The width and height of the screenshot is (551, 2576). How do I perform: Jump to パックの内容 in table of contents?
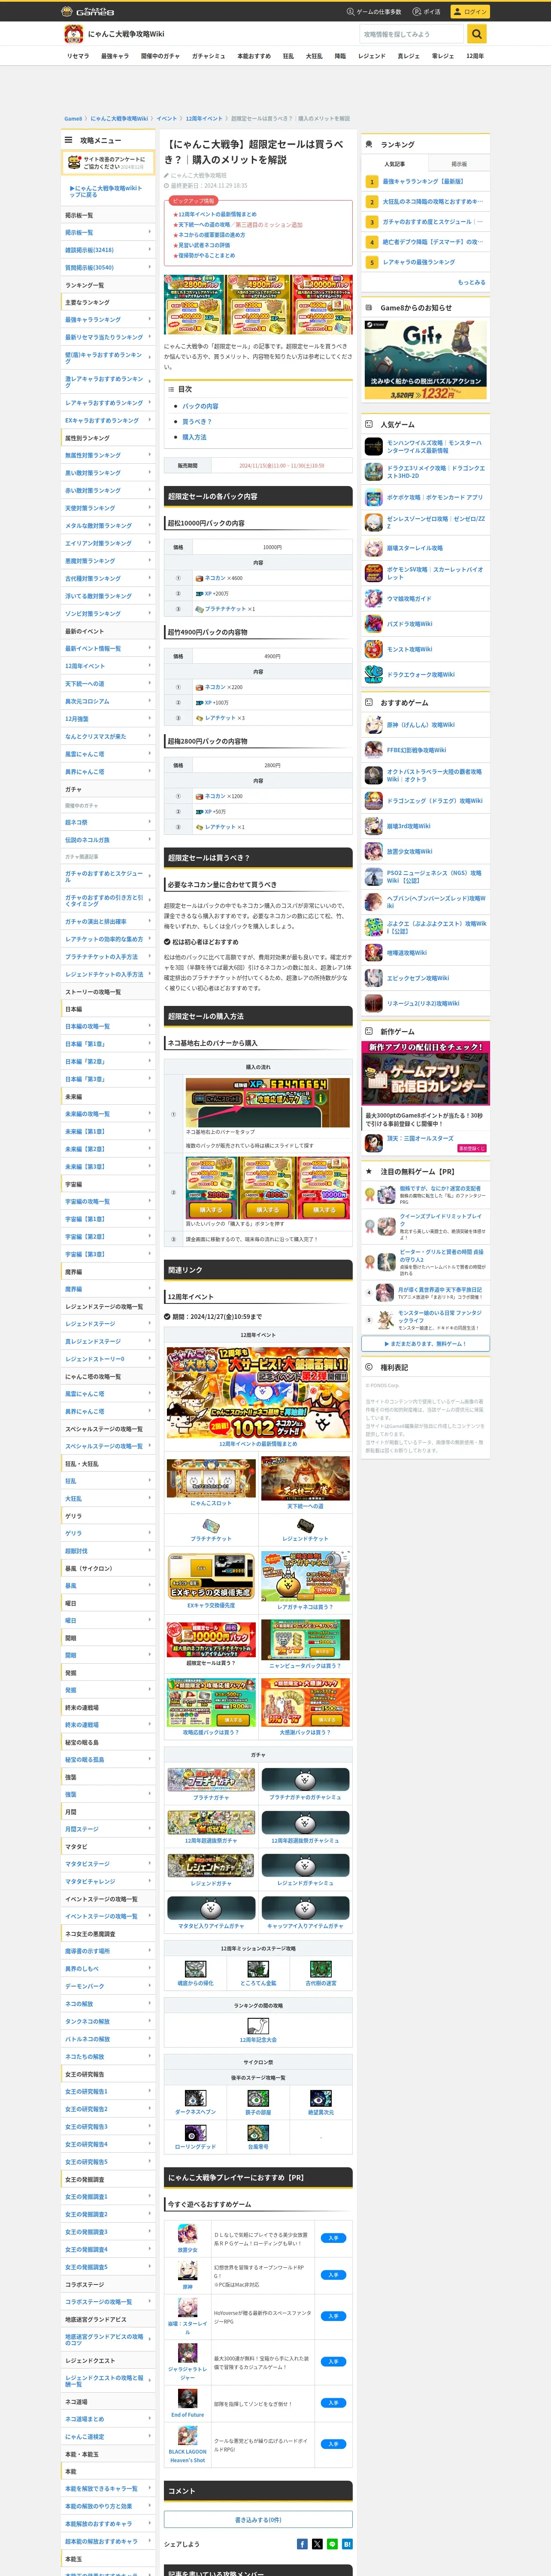(x=200, y=406)
